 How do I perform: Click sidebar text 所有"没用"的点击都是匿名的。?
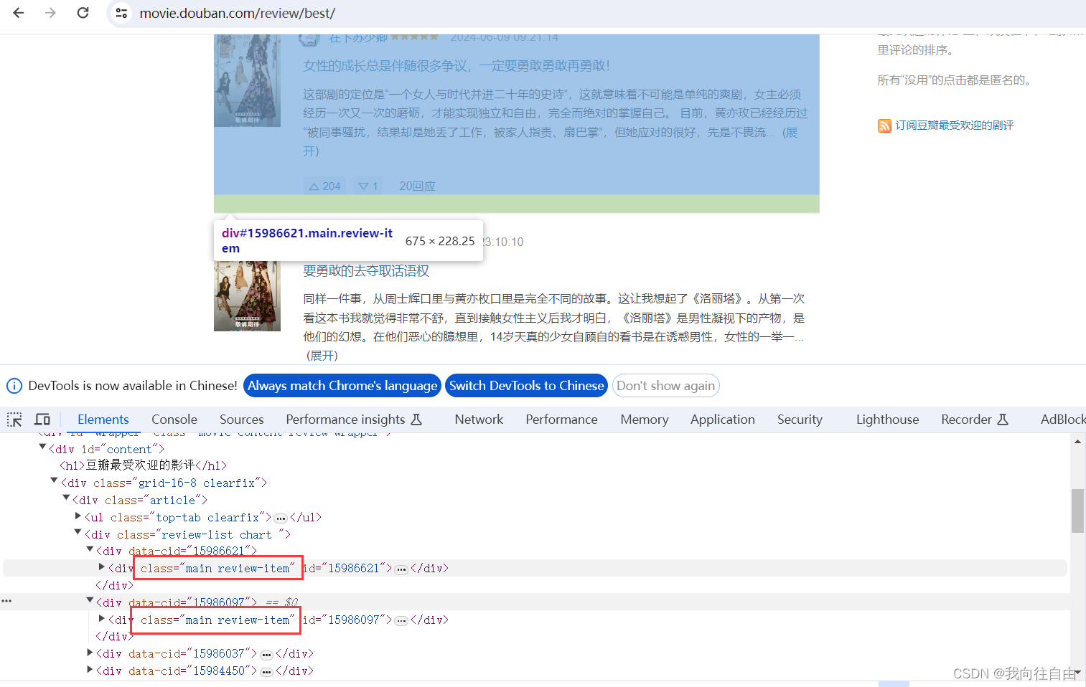(955, 80)
